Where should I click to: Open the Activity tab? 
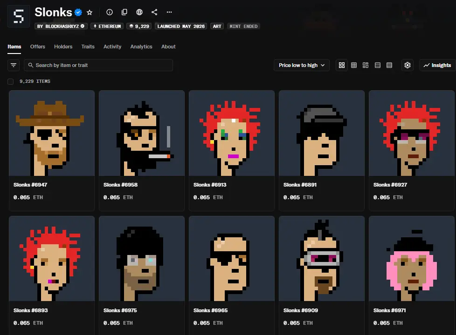point(112,47)
